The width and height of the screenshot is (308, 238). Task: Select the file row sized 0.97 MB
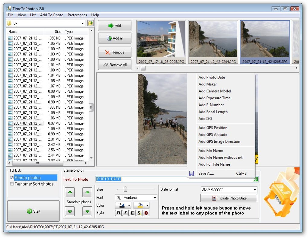pos(48,123)
